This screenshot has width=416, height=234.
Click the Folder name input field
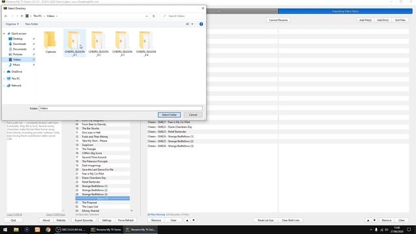120,109
